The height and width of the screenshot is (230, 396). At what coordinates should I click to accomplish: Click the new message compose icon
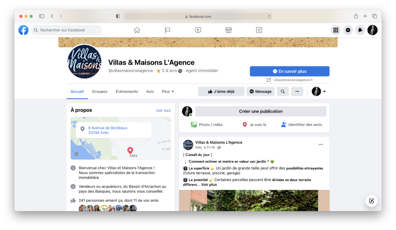pos(372,201)
